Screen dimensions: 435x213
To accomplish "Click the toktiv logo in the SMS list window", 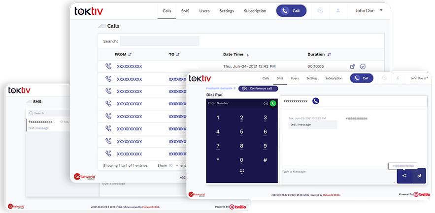I will [19, 91].
